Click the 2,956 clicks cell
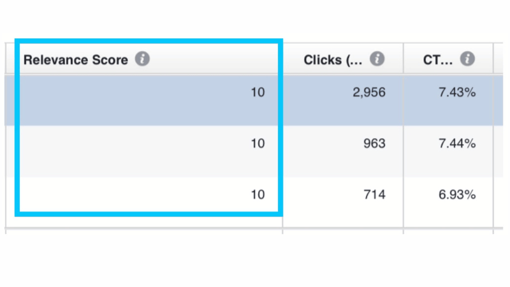The image size is (510, 287). point(369,92)
